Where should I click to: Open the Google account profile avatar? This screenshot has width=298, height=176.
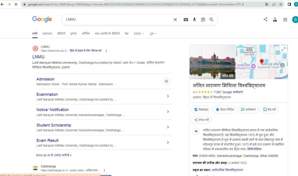[x=295, y=19]
